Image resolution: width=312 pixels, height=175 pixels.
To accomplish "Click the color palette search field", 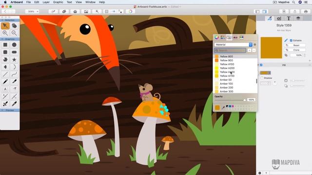I will [230, 51].
